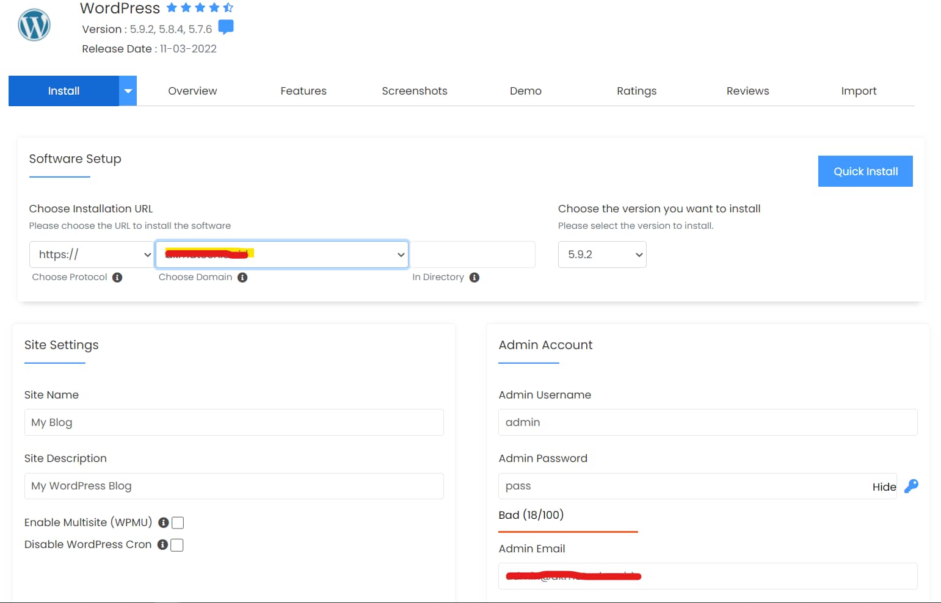Viewport: 941px width, 603px height.
Task: Open the Choose Domain dropdown
Action: pyautogui.click(x=282, y=255)
